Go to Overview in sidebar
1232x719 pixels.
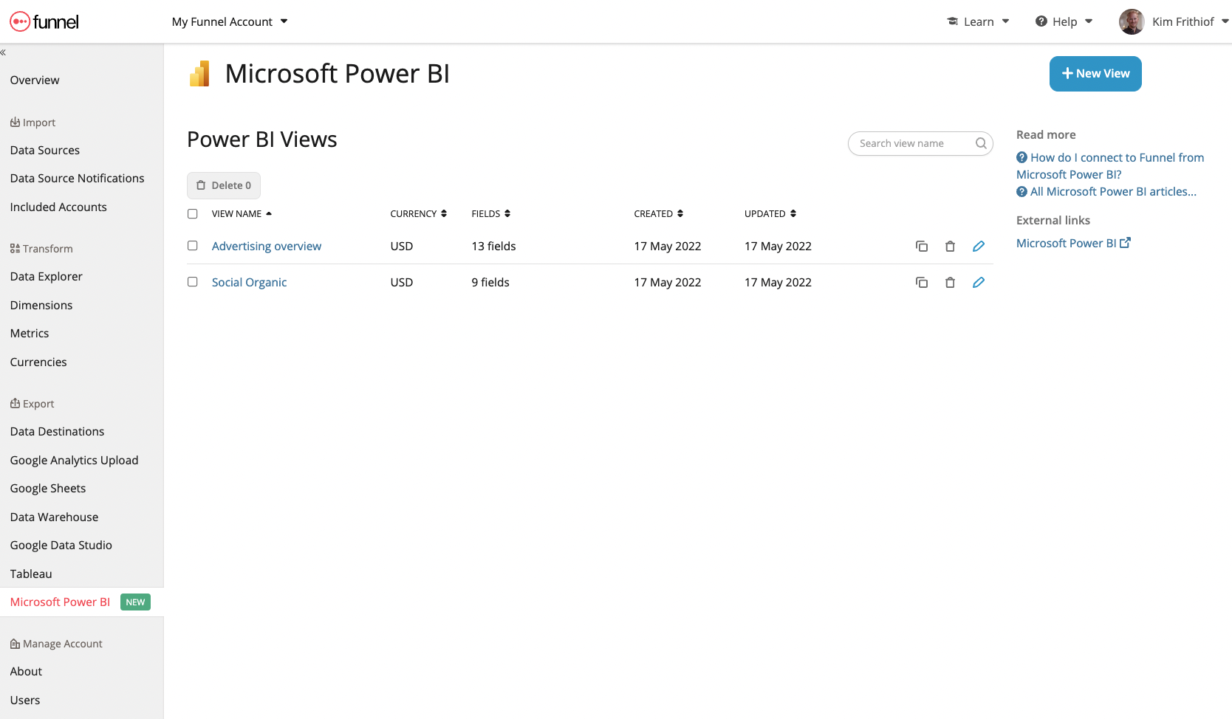pos(35,80)
